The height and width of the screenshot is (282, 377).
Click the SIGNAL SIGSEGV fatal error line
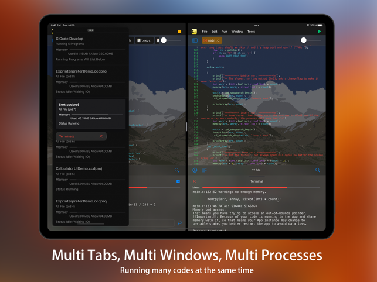(x=225, y=206)
